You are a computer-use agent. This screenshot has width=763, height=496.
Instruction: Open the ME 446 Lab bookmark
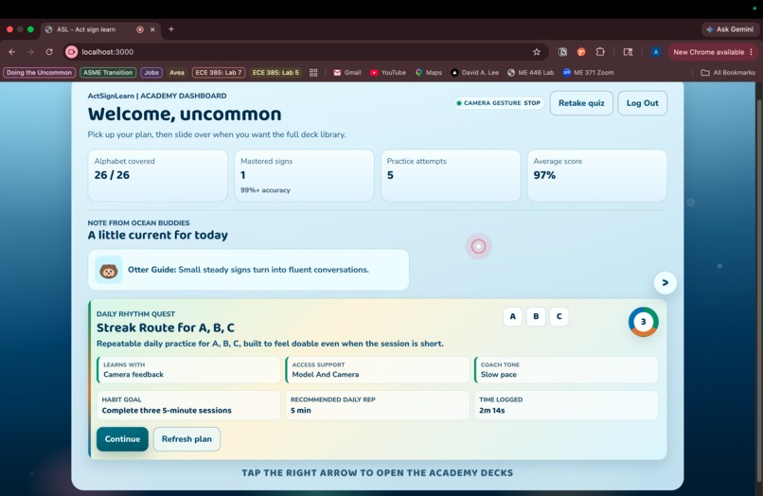point(530,73)
